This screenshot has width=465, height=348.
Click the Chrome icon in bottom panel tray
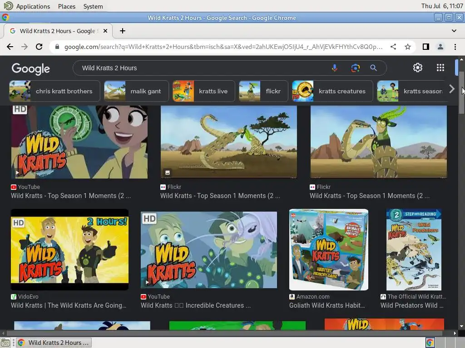pos(430,343)
